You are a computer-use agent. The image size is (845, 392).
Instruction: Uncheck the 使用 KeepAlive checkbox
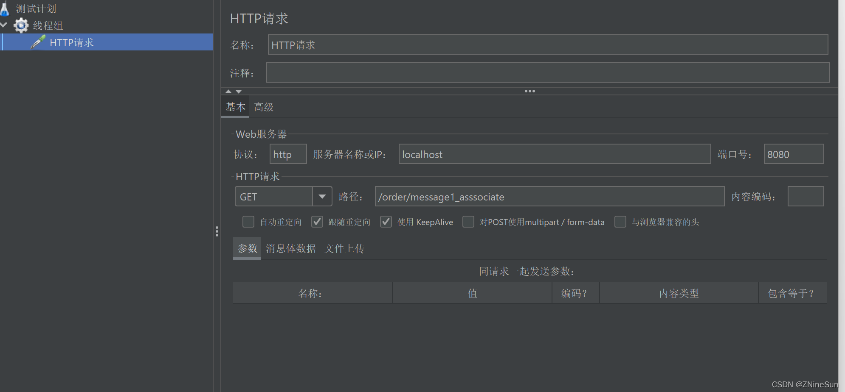[386, 222]
